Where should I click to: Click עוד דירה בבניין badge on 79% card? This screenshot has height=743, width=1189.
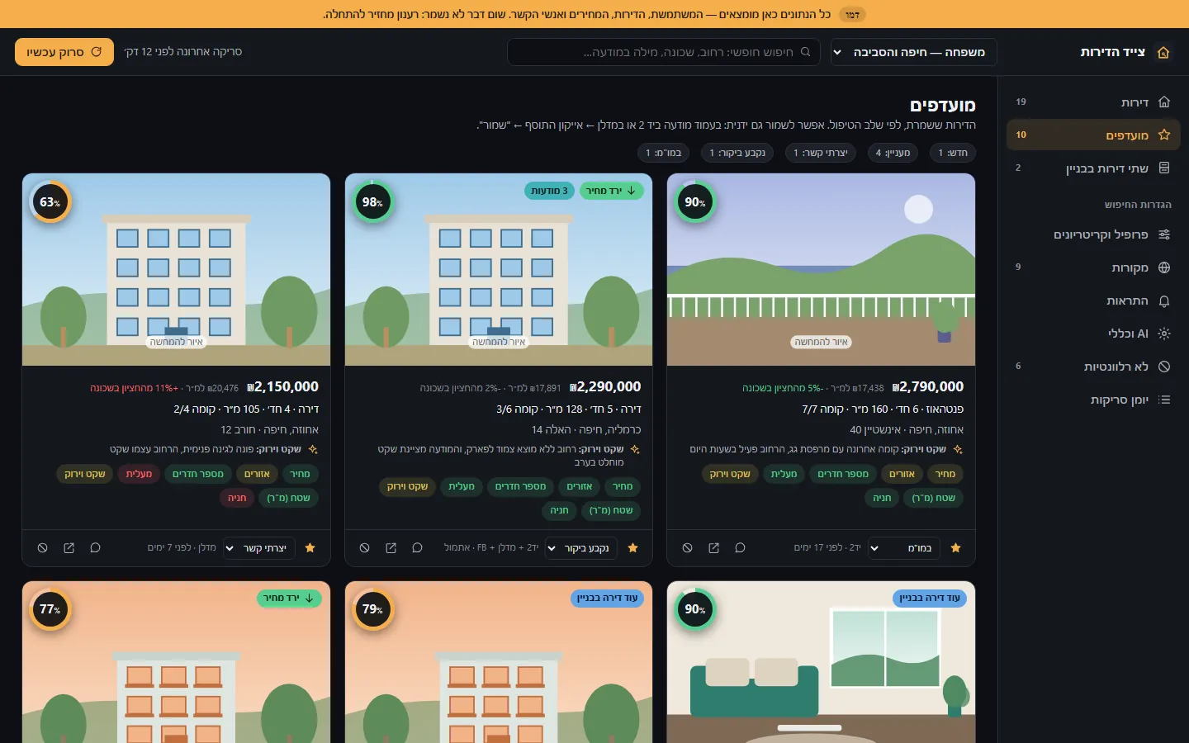pos(608,598)
